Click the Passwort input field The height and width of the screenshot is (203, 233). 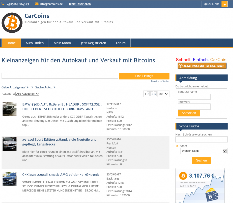click(x=194, y=106)
